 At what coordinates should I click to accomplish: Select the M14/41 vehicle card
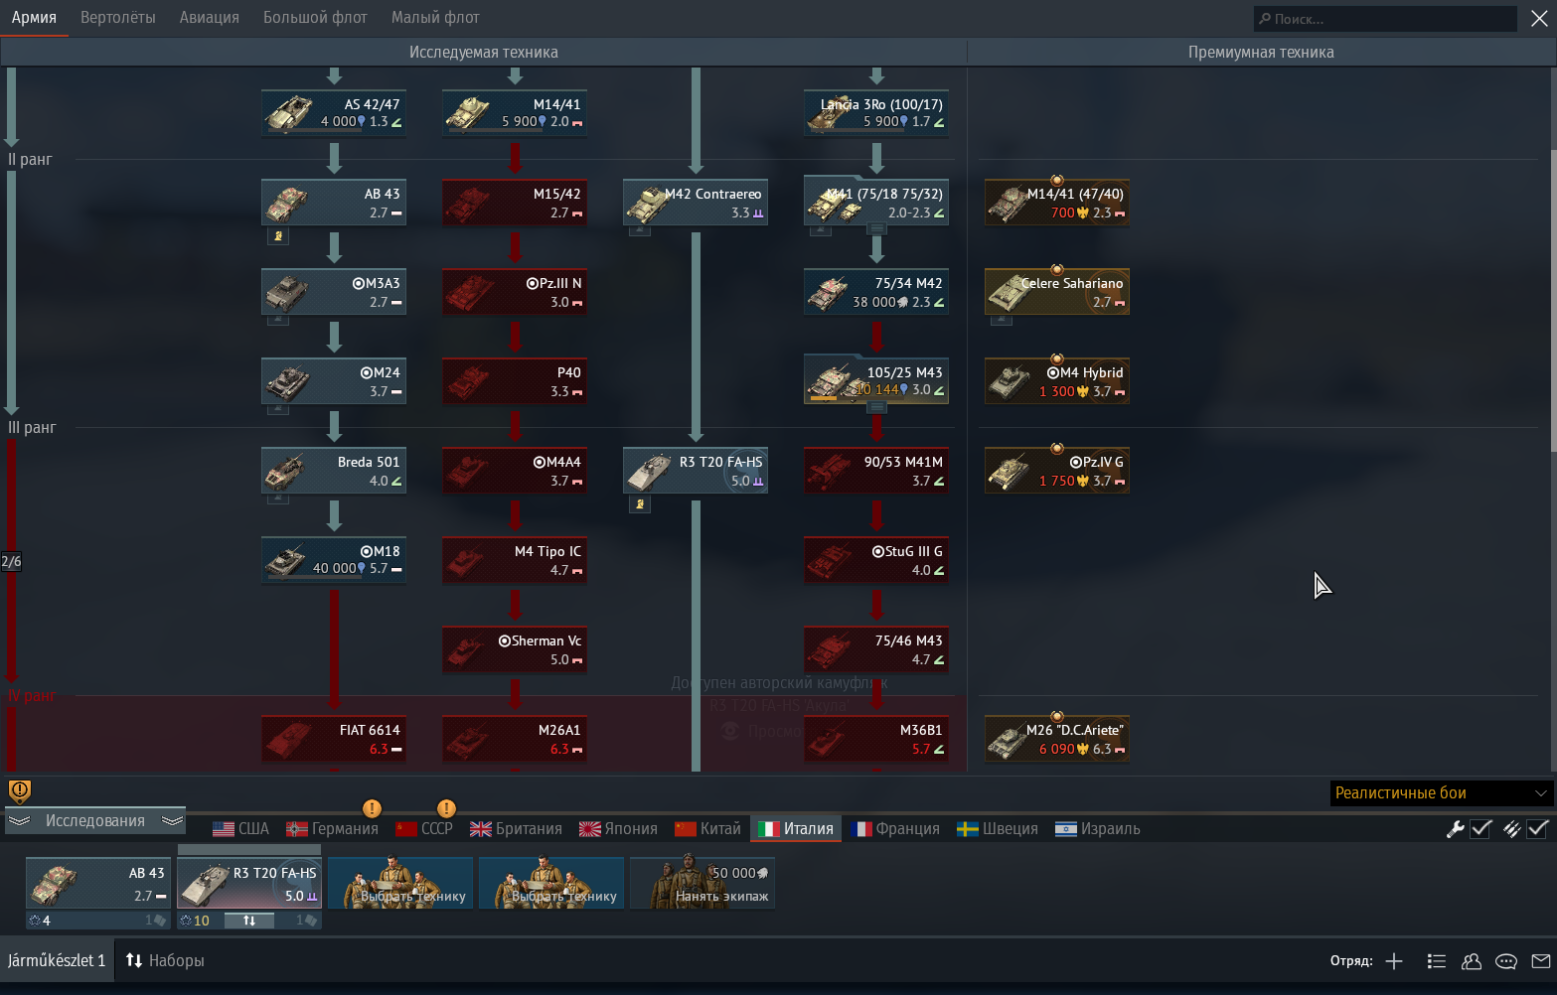[x=515, y=113]
